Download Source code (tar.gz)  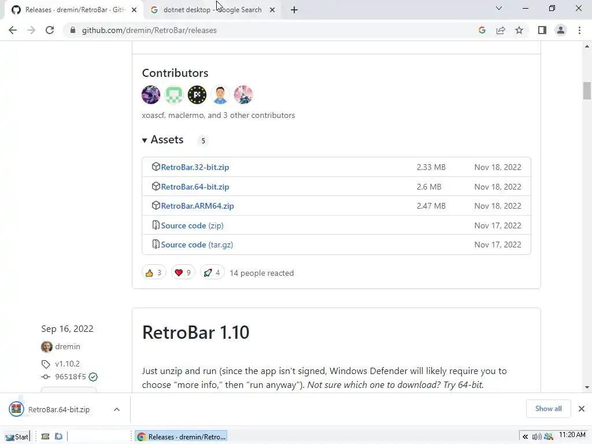pyautogui.click(x=197, y=245)
